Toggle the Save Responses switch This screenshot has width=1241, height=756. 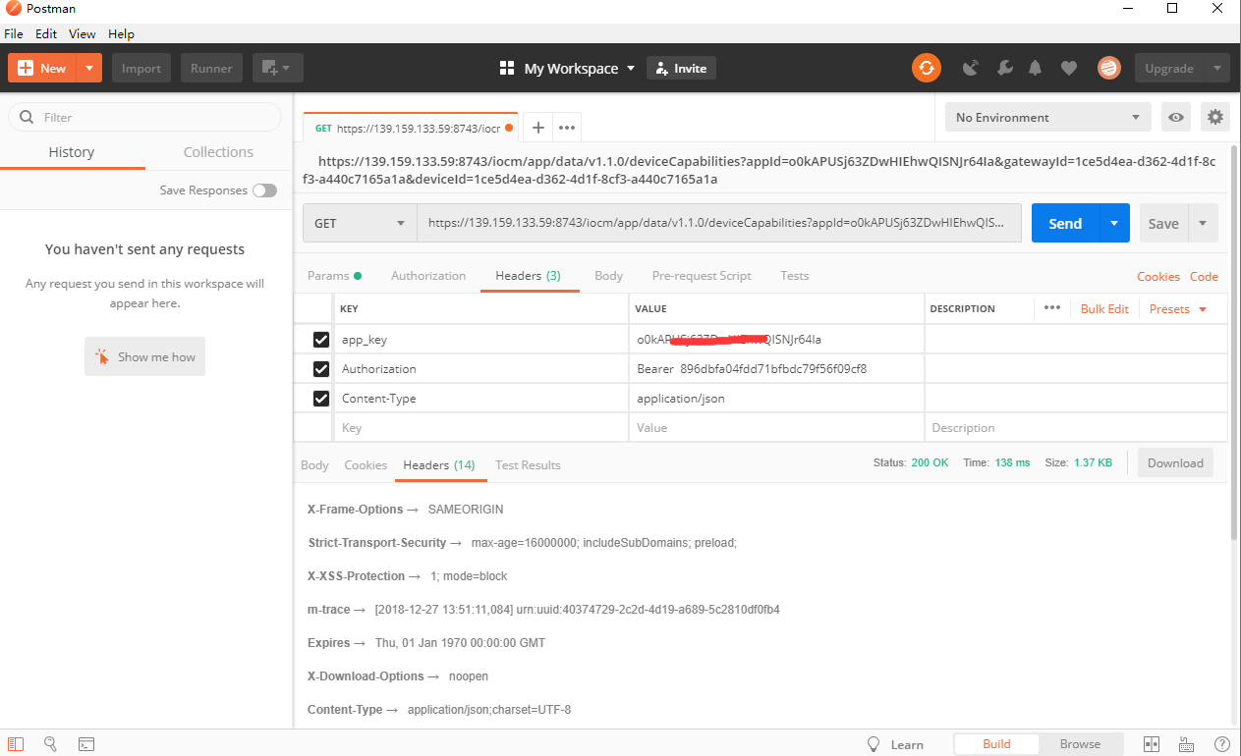(x=264, y=190)
